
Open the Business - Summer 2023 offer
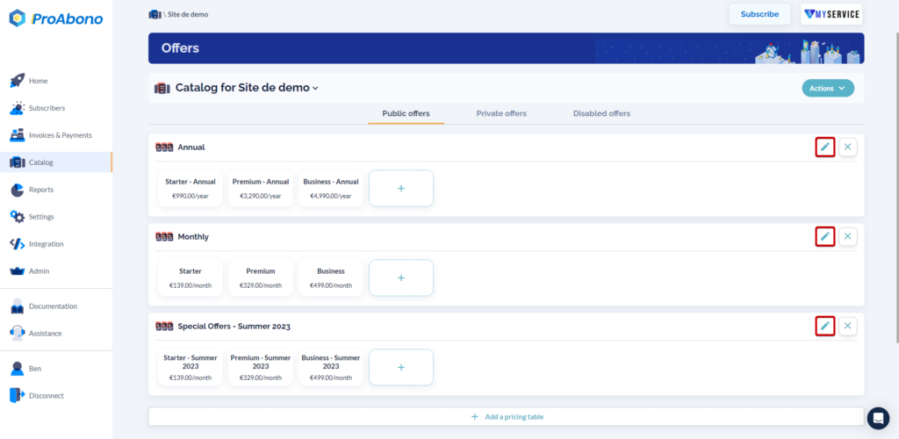331,367
